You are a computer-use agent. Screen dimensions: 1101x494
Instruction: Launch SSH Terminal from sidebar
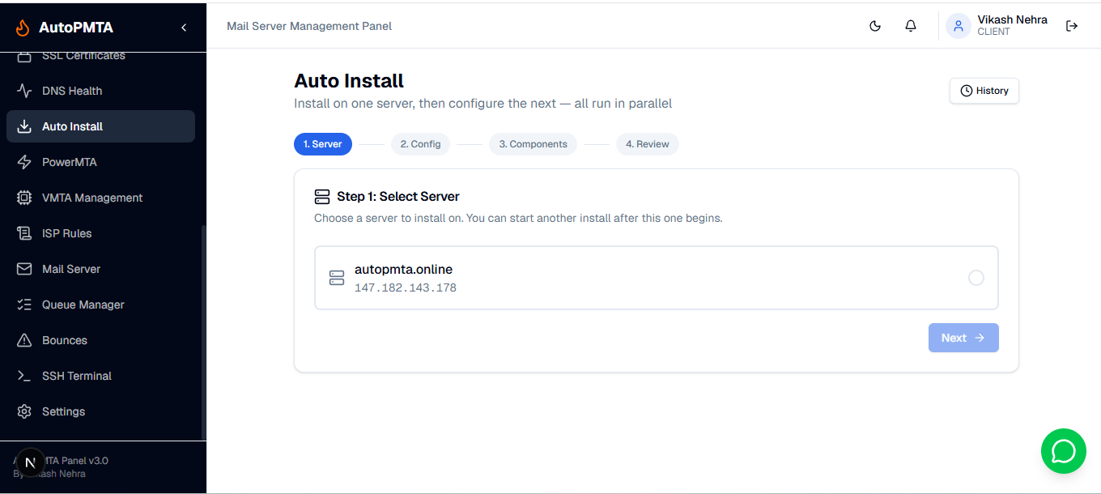(100, 376)
